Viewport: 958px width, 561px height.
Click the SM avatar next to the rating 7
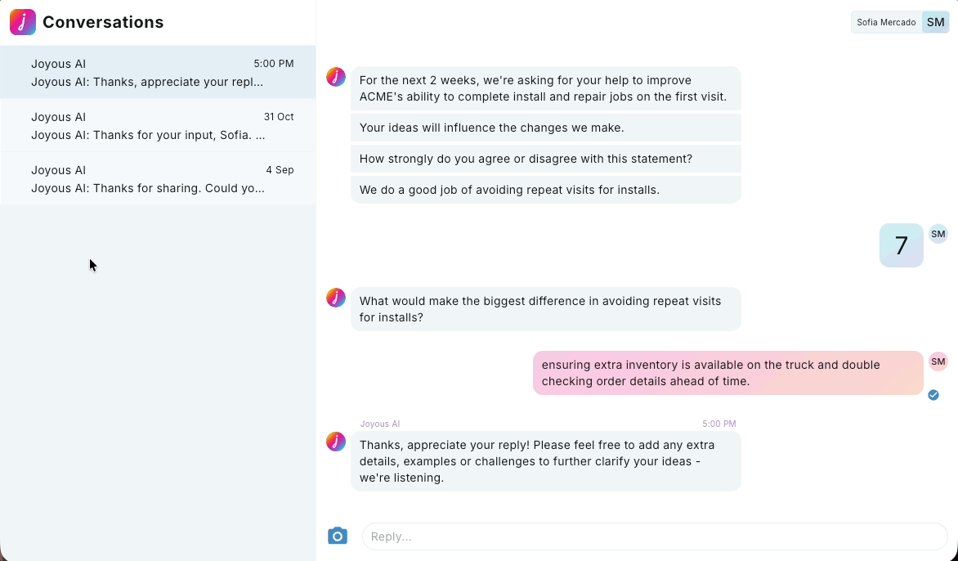(938, 234)
